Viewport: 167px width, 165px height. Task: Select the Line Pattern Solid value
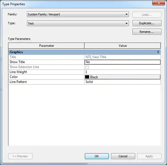[122, 82]
